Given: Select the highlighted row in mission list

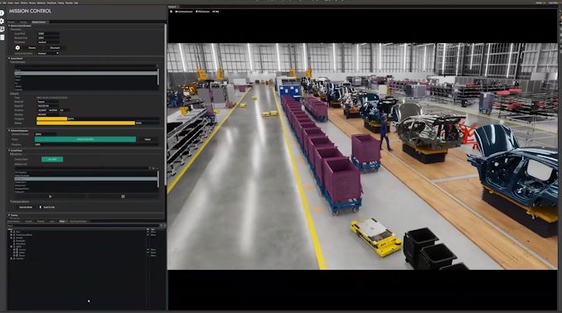Looking at the screenshot, I should [85, 179].
